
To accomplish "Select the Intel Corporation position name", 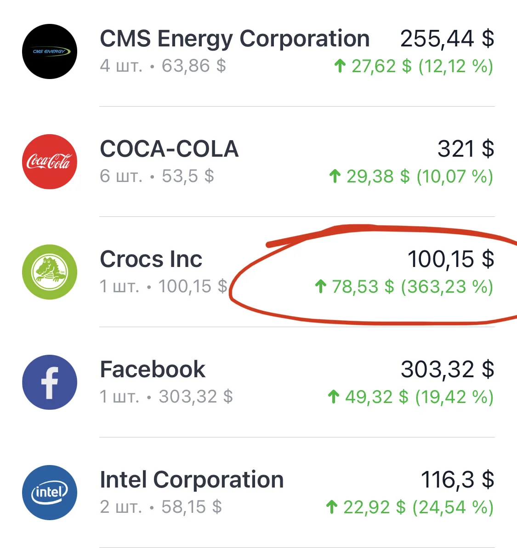I will tap(192, 480).
